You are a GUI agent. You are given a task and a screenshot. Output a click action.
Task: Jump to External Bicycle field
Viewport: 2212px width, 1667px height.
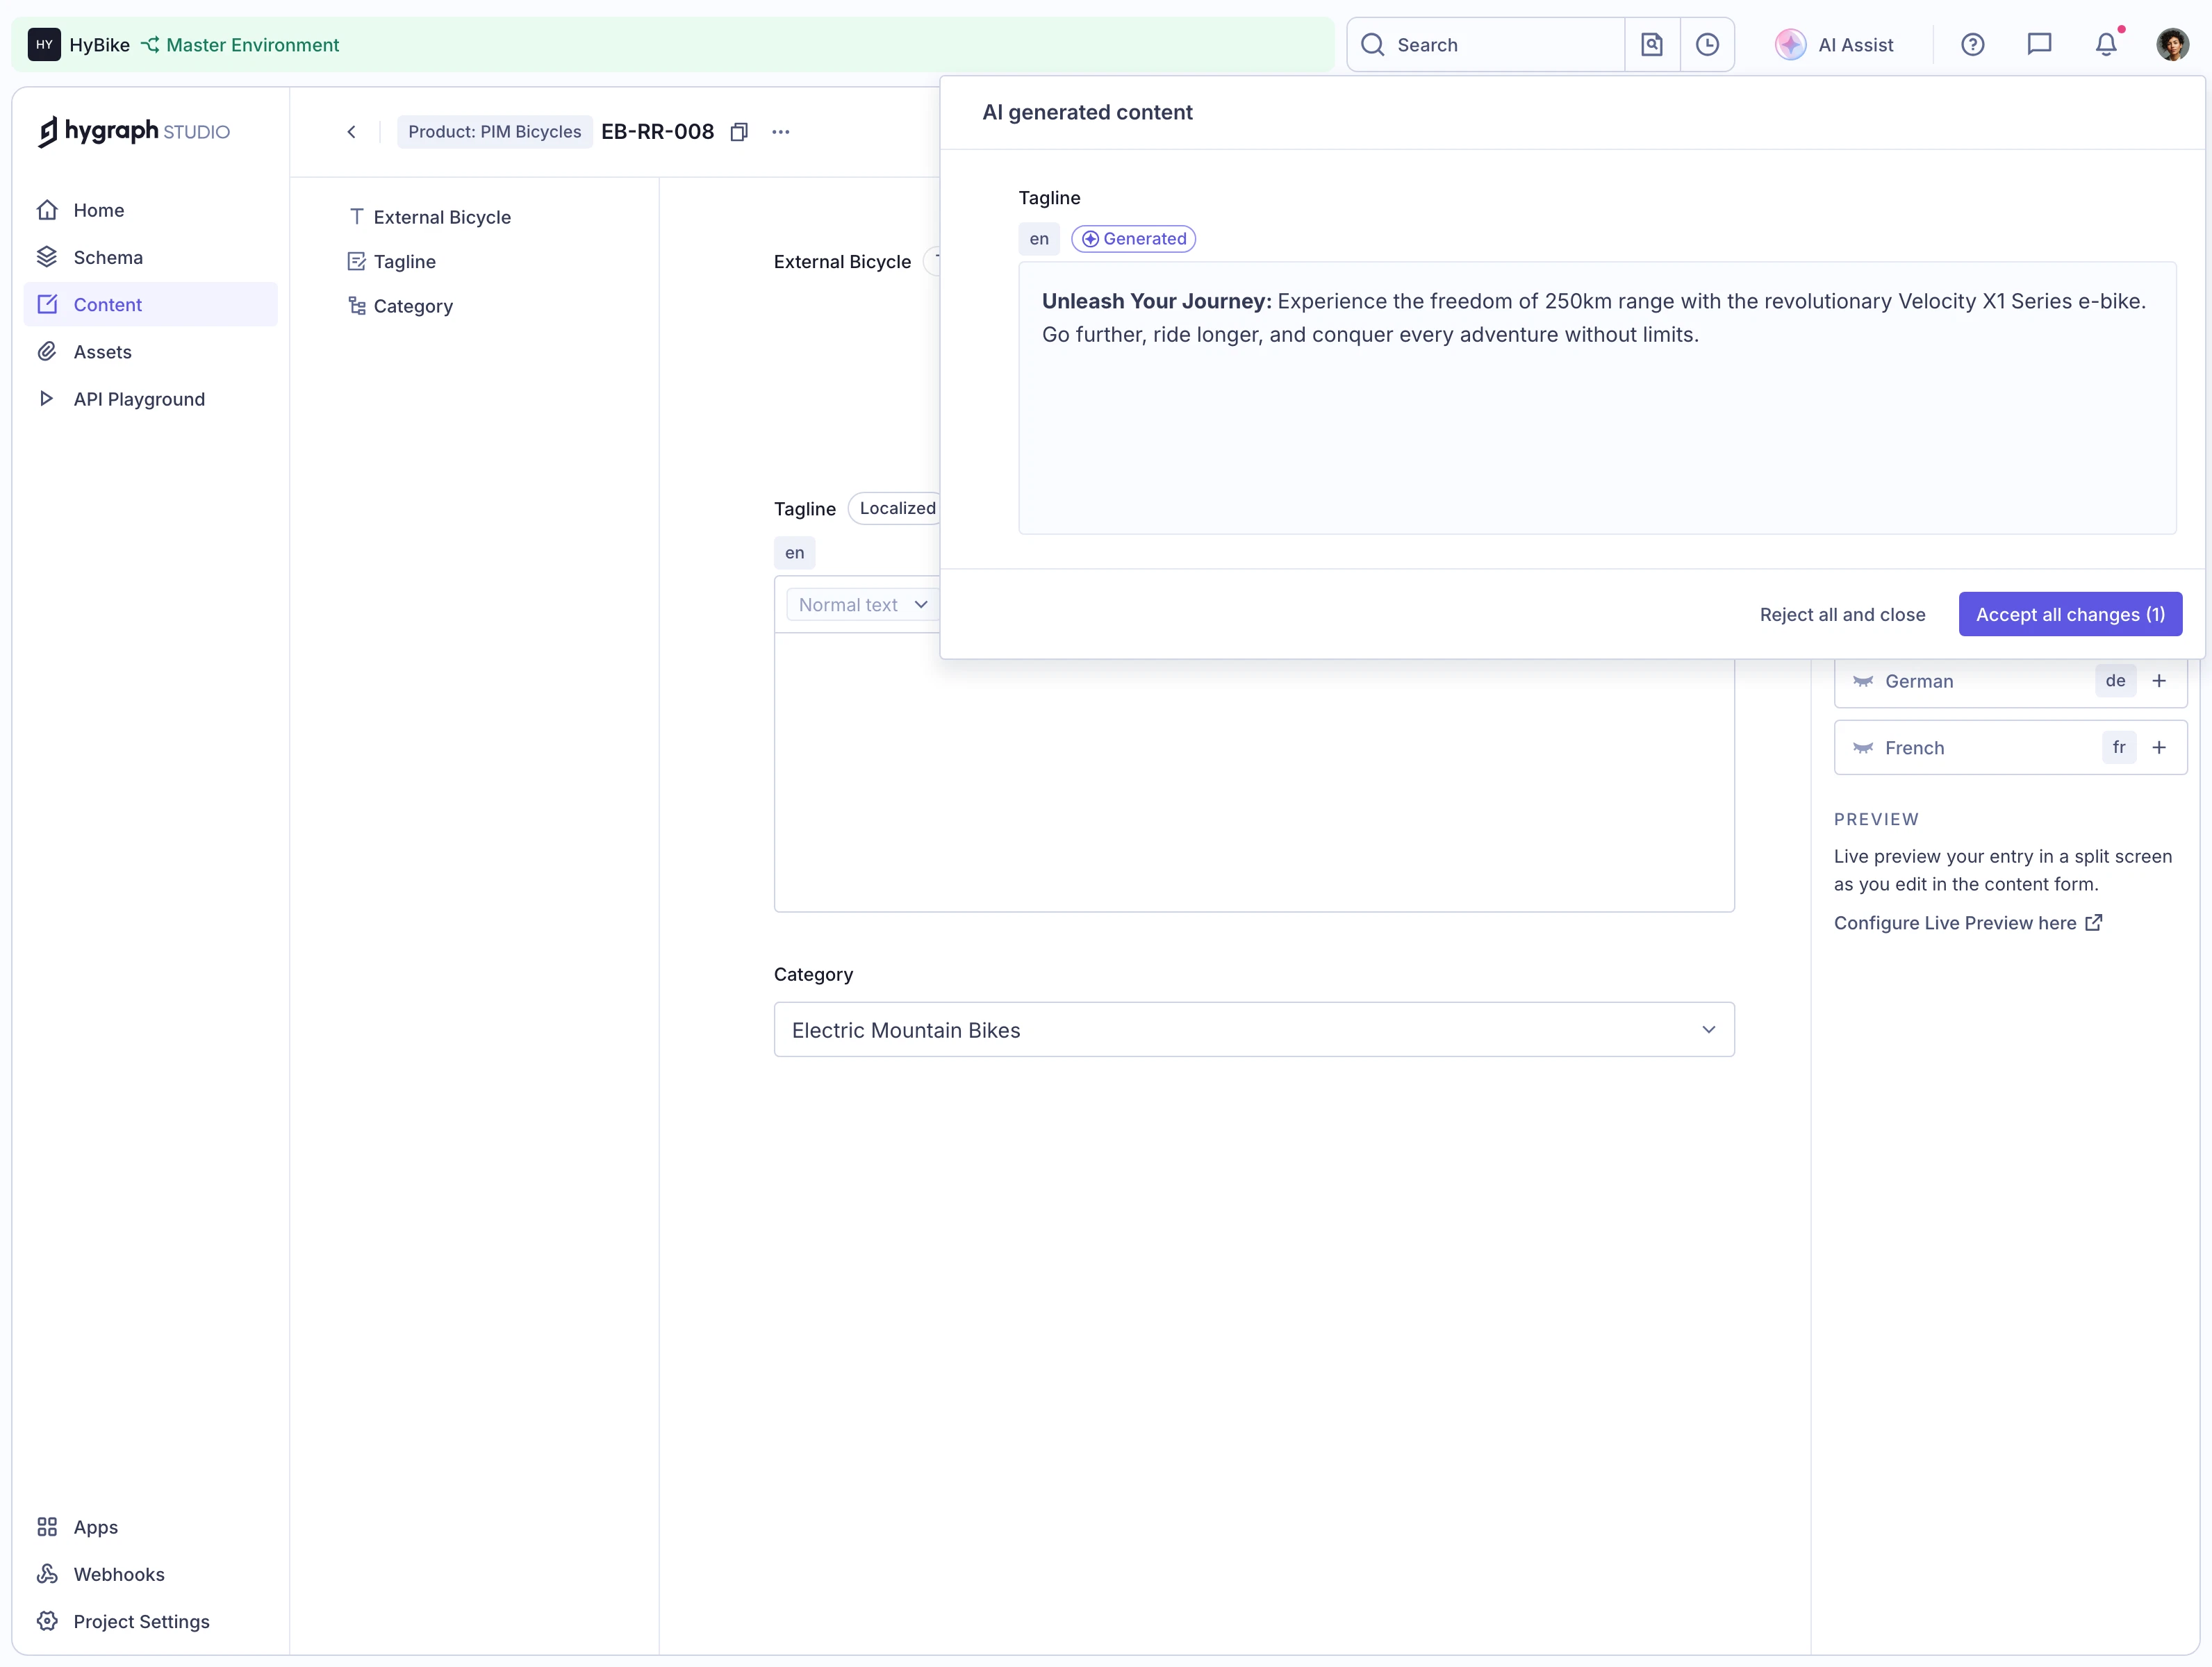point(429,217)
